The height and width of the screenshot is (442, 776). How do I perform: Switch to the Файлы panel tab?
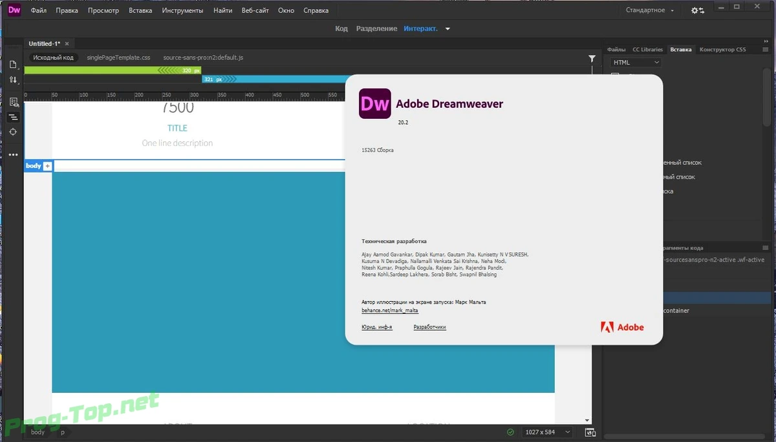tap(616, 49)
